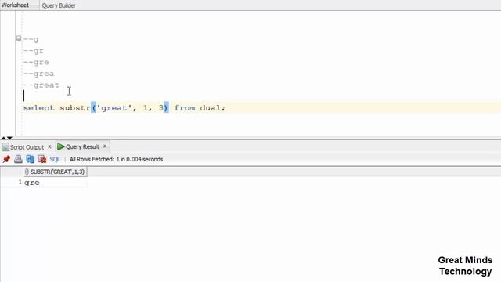
Task: Click the 'great' string literal in query
Action: (x=114, y=108)
